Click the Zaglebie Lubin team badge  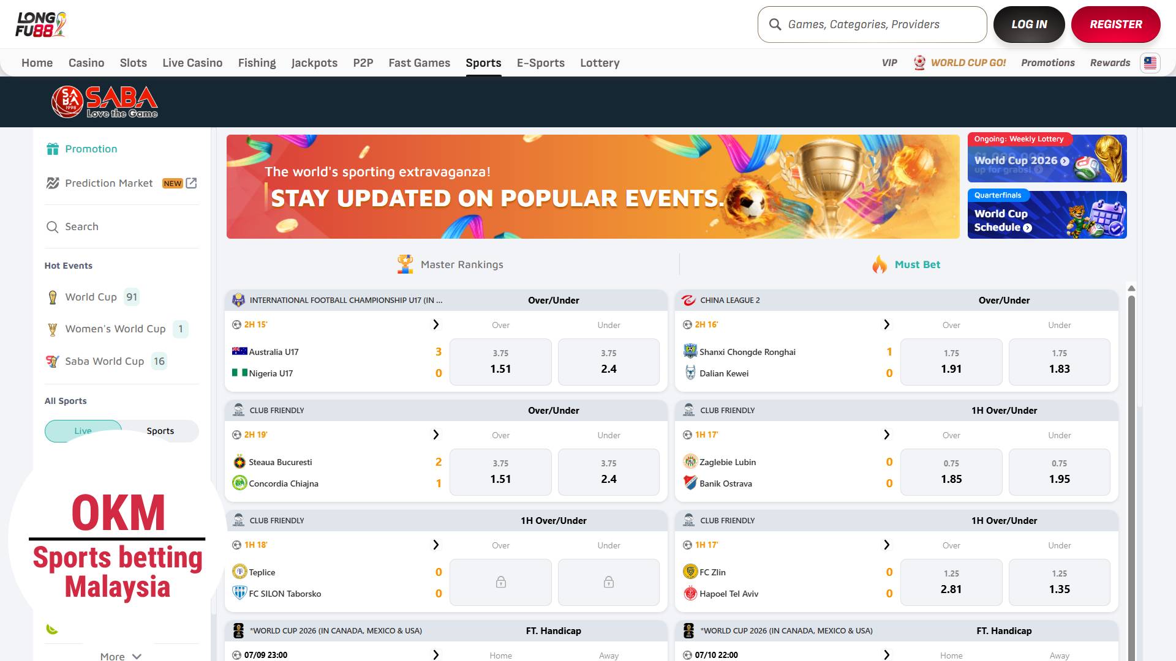[690, 461]
